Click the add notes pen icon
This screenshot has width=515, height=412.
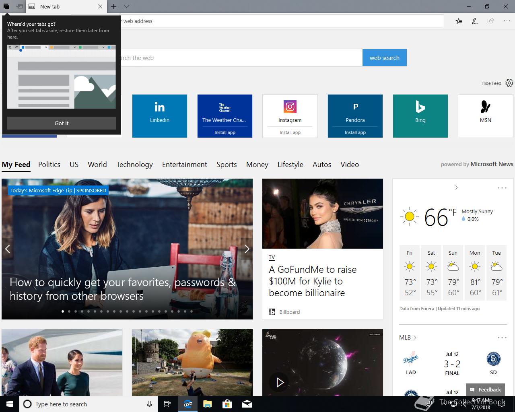(475, 21)
